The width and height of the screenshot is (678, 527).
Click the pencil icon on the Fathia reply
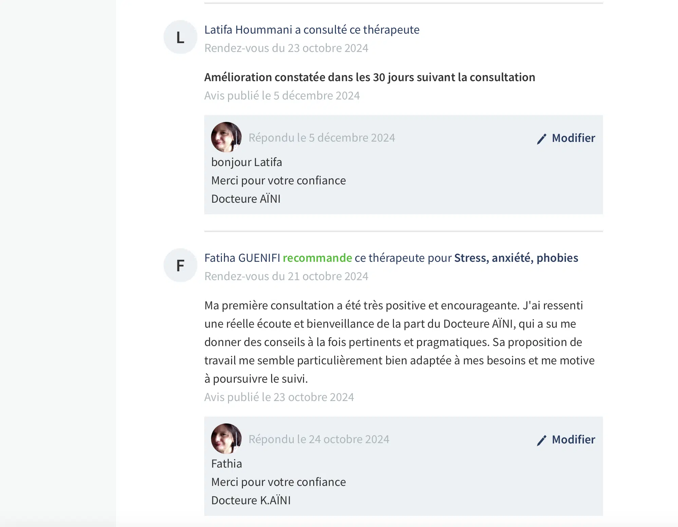tap(542, 440)
